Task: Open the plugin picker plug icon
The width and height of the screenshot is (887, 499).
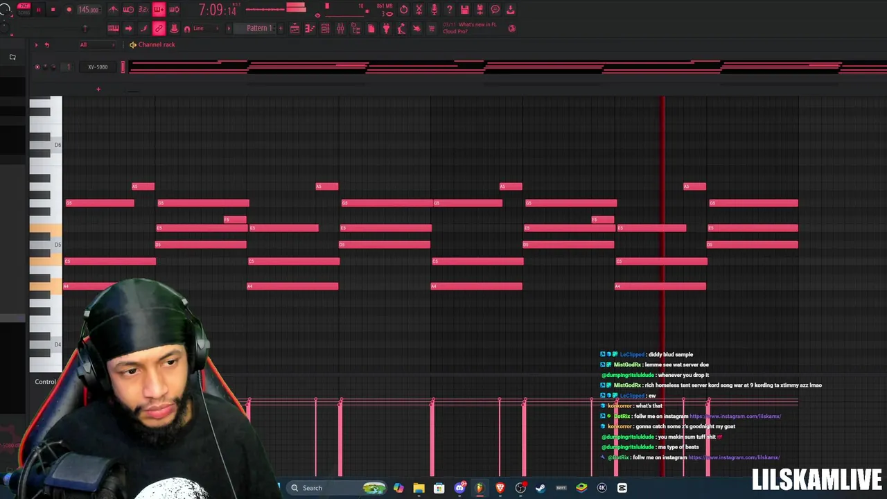Action: pos(386,28)
